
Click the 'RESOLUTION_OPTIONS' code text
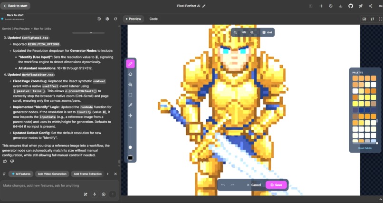click(x=43, y=44)
